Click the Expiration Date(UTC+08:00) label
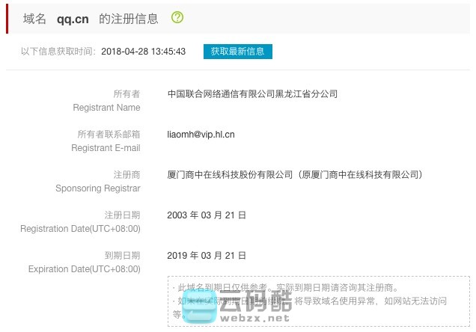Image resolution: width=476 pixels, height=332 pixels. click(x=84, y=269)
